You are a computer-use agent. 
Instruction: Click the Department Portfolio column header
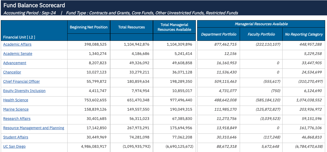point(218,34)
